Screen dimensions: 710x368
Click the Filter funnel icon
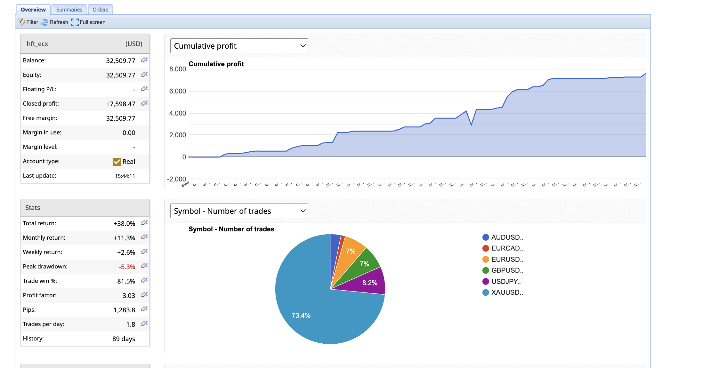point(22,22)
